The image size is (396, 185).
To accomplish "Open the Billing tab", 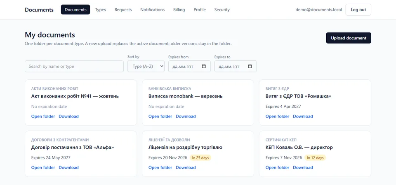I will coord(179,9).
